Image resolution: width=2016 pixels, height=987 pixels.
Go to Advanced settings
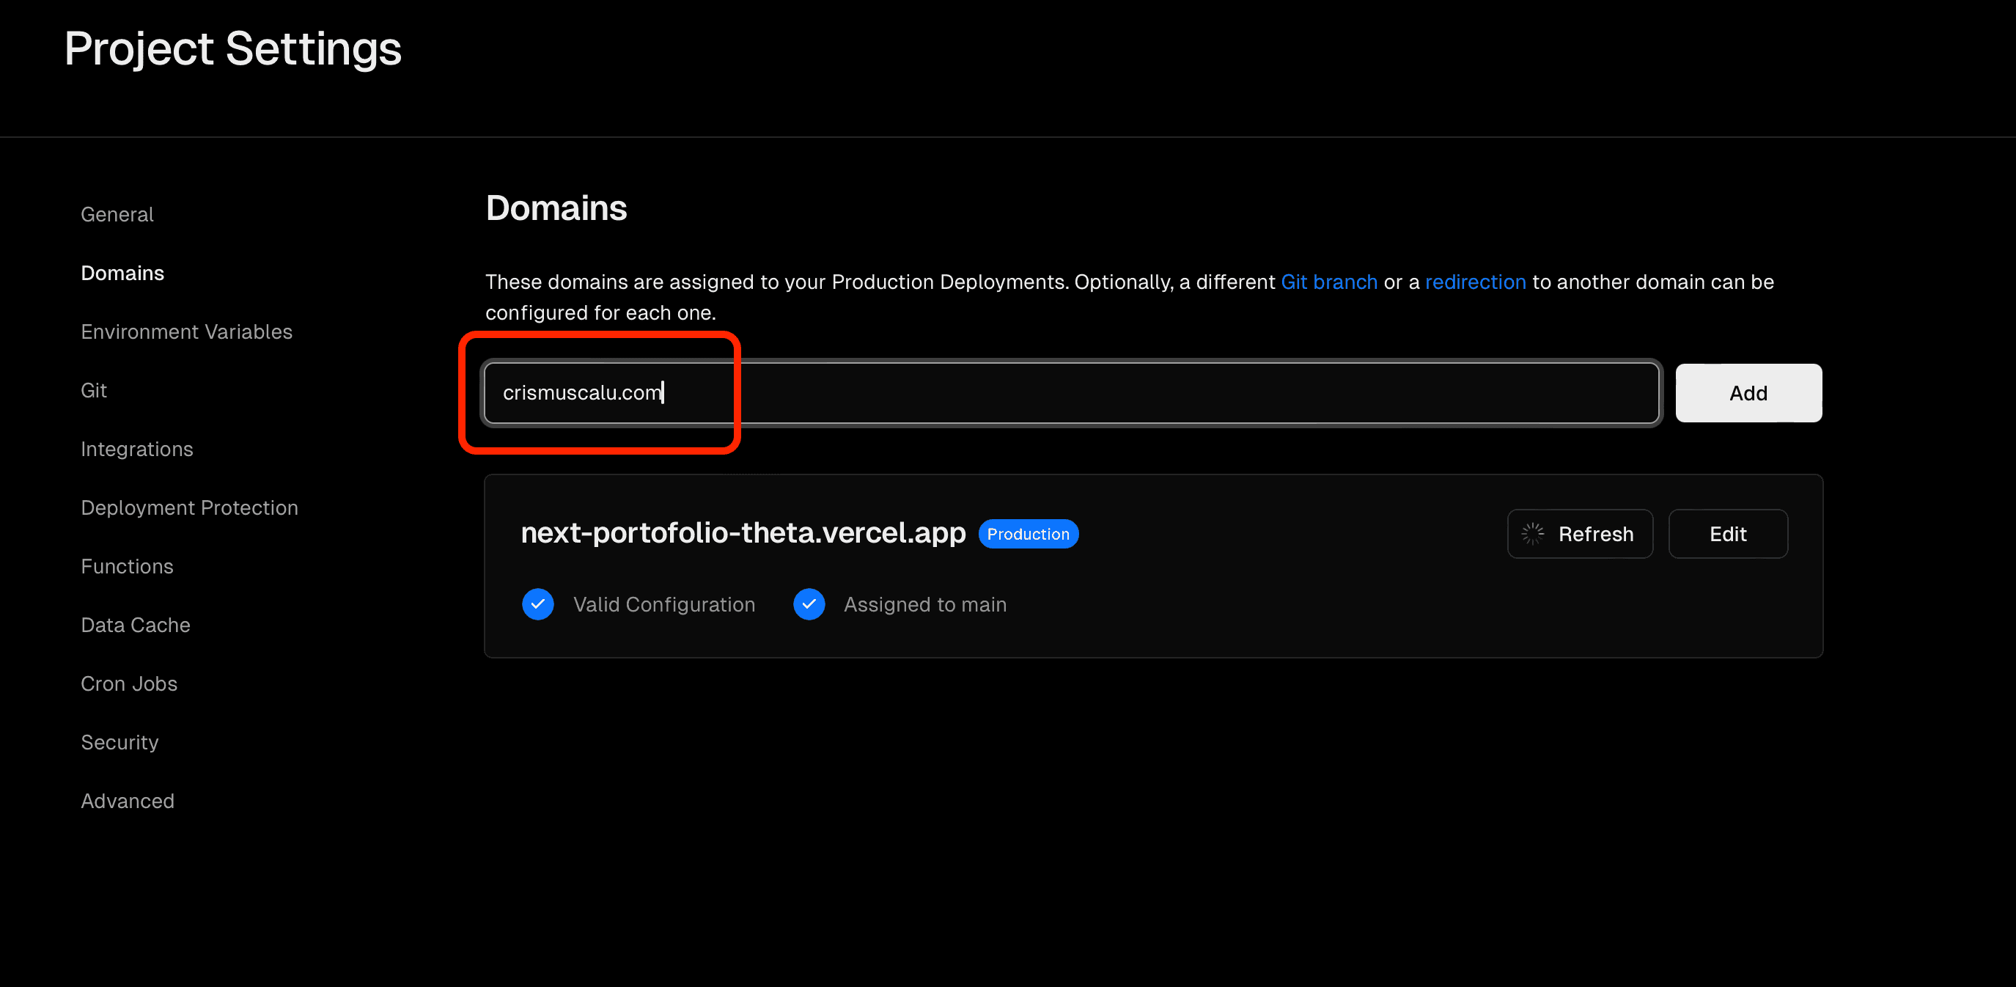(127, 801)
